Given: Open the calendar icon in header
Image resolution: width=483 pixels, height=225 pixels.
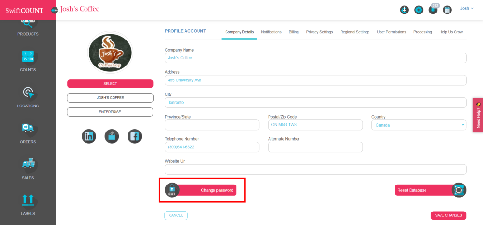Looking at the screenshot, I should tap(447, 10).
